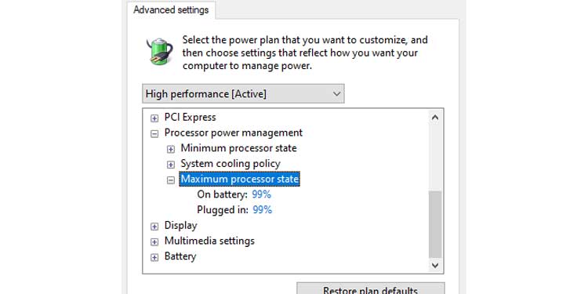Click the On battery 99% value

click(x=261, y=194)
